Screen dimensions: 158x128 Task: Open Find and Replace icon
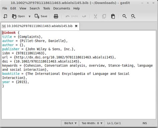click(133, 16)
